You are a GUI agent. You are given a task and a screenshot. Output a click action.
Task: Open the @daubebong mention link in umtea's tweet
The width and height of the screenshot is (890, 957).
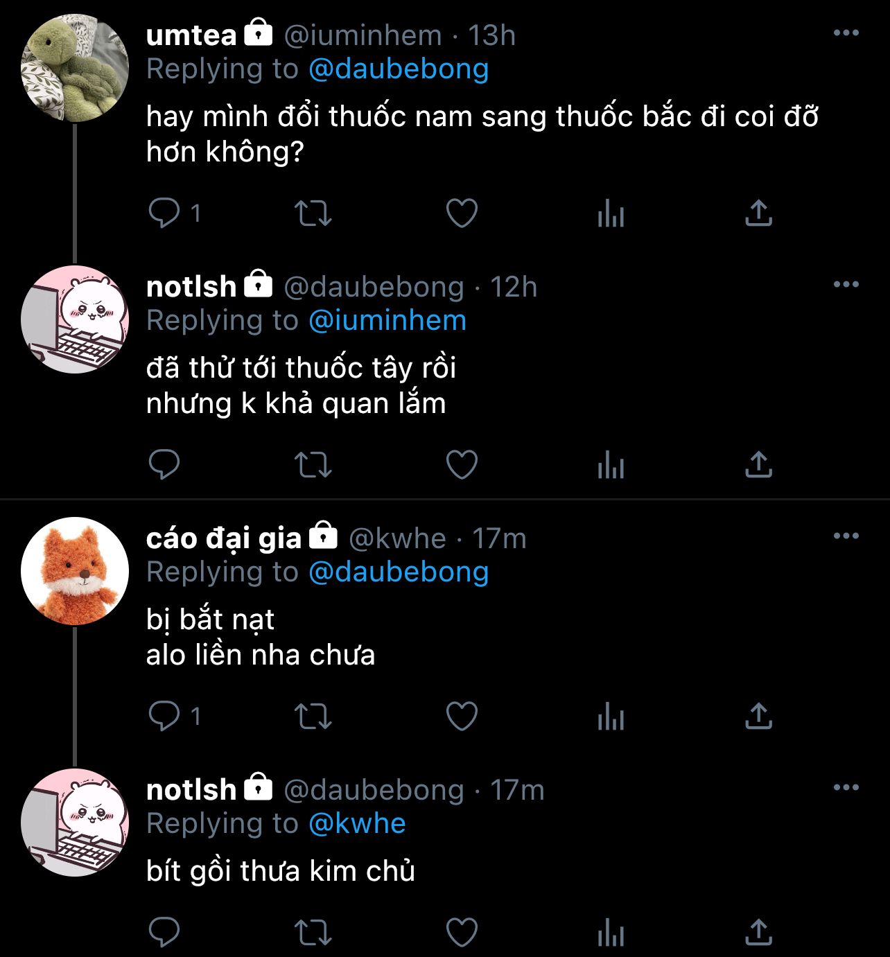pyautogui.click(x=399, y=69)
